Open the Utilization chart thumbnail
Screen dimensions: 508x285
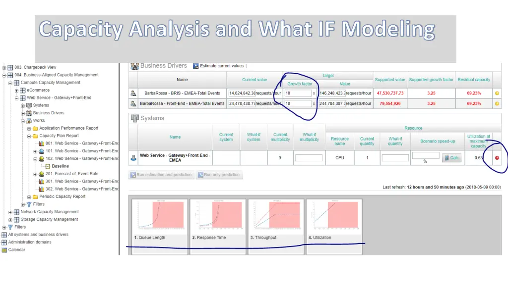point(334,227)
